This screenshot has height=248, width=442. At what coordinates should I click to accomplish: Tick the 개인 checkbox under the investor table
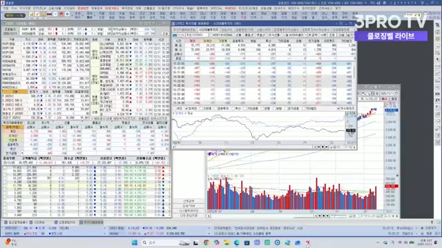tap(175, 108)
